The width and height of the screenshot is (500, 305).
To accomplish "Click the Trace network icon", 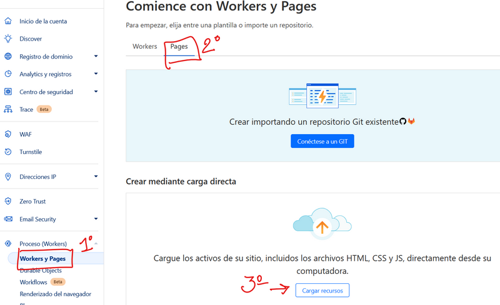I will pyautogui.click(x=8, y=110).
